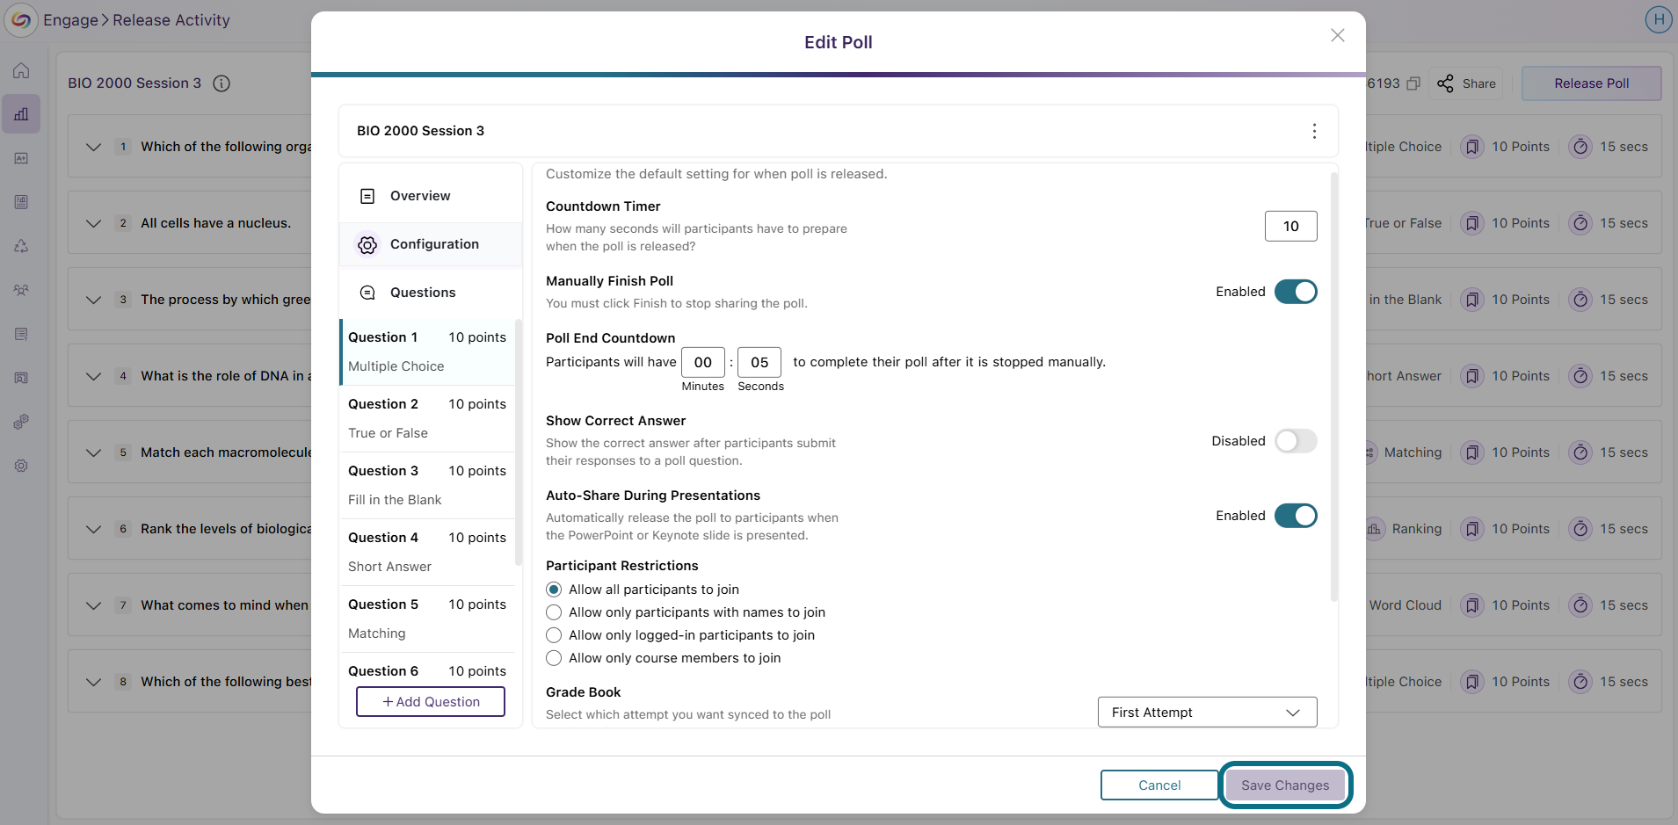Expand question 8 chevron

(93, 682)
